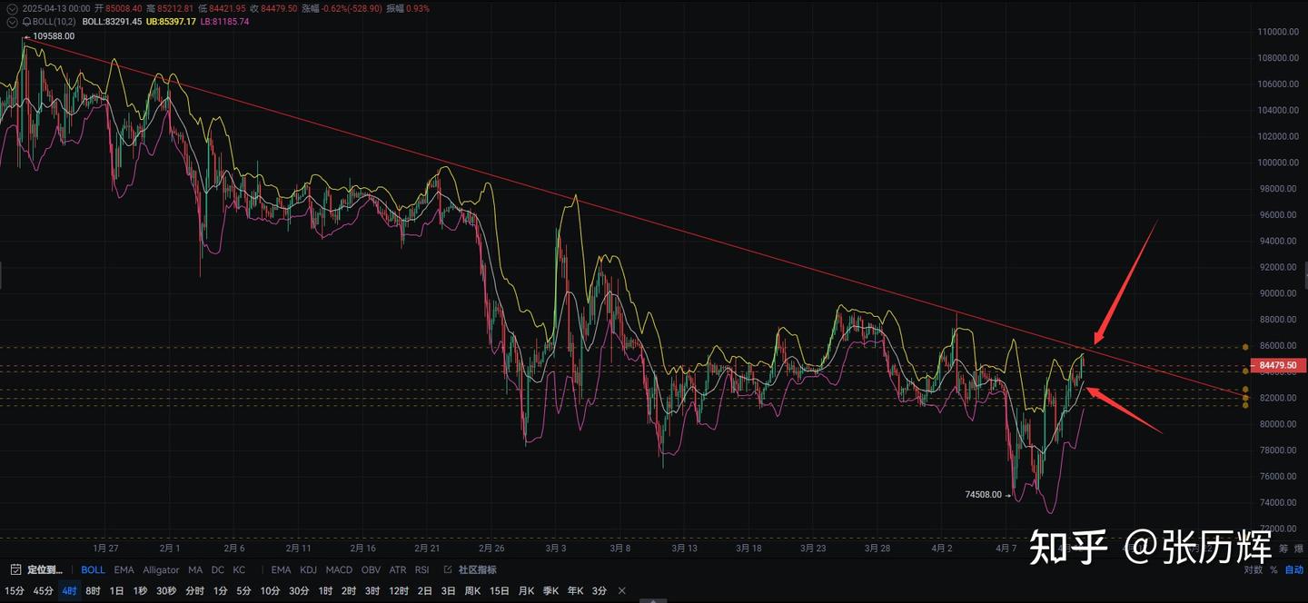Collapse the BOLL indicator legend chevron

click(11, 21)
